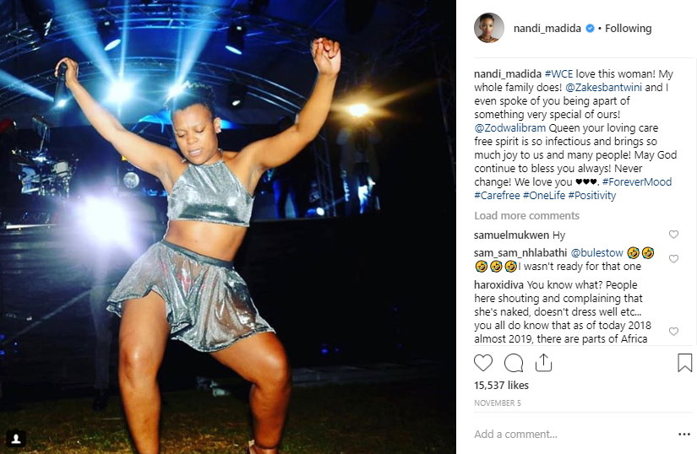Open @Zodwalibram profile mention
Viewport: 697px width, 454px height.
click(509, 127)
